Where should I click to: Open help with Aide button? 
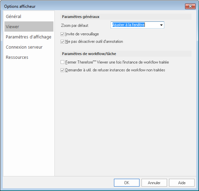(182, 183)
